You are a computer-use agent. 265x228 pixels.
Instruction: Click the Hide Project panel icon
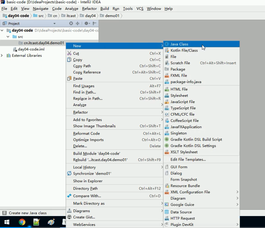(x=94, y=23)
